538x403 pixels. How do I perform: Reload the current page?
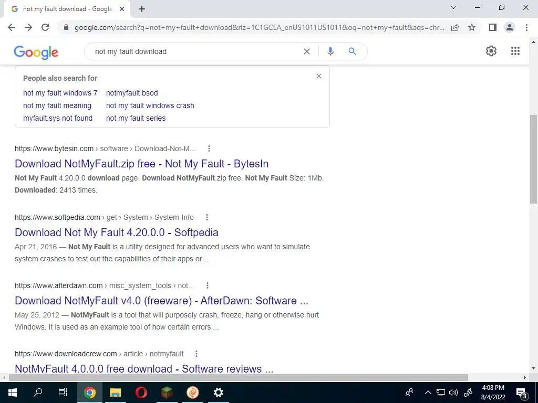[x=45, y=27]
